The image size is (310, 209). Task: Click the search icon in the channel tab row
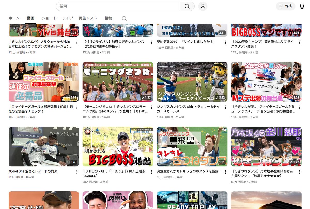coord(124,18)
